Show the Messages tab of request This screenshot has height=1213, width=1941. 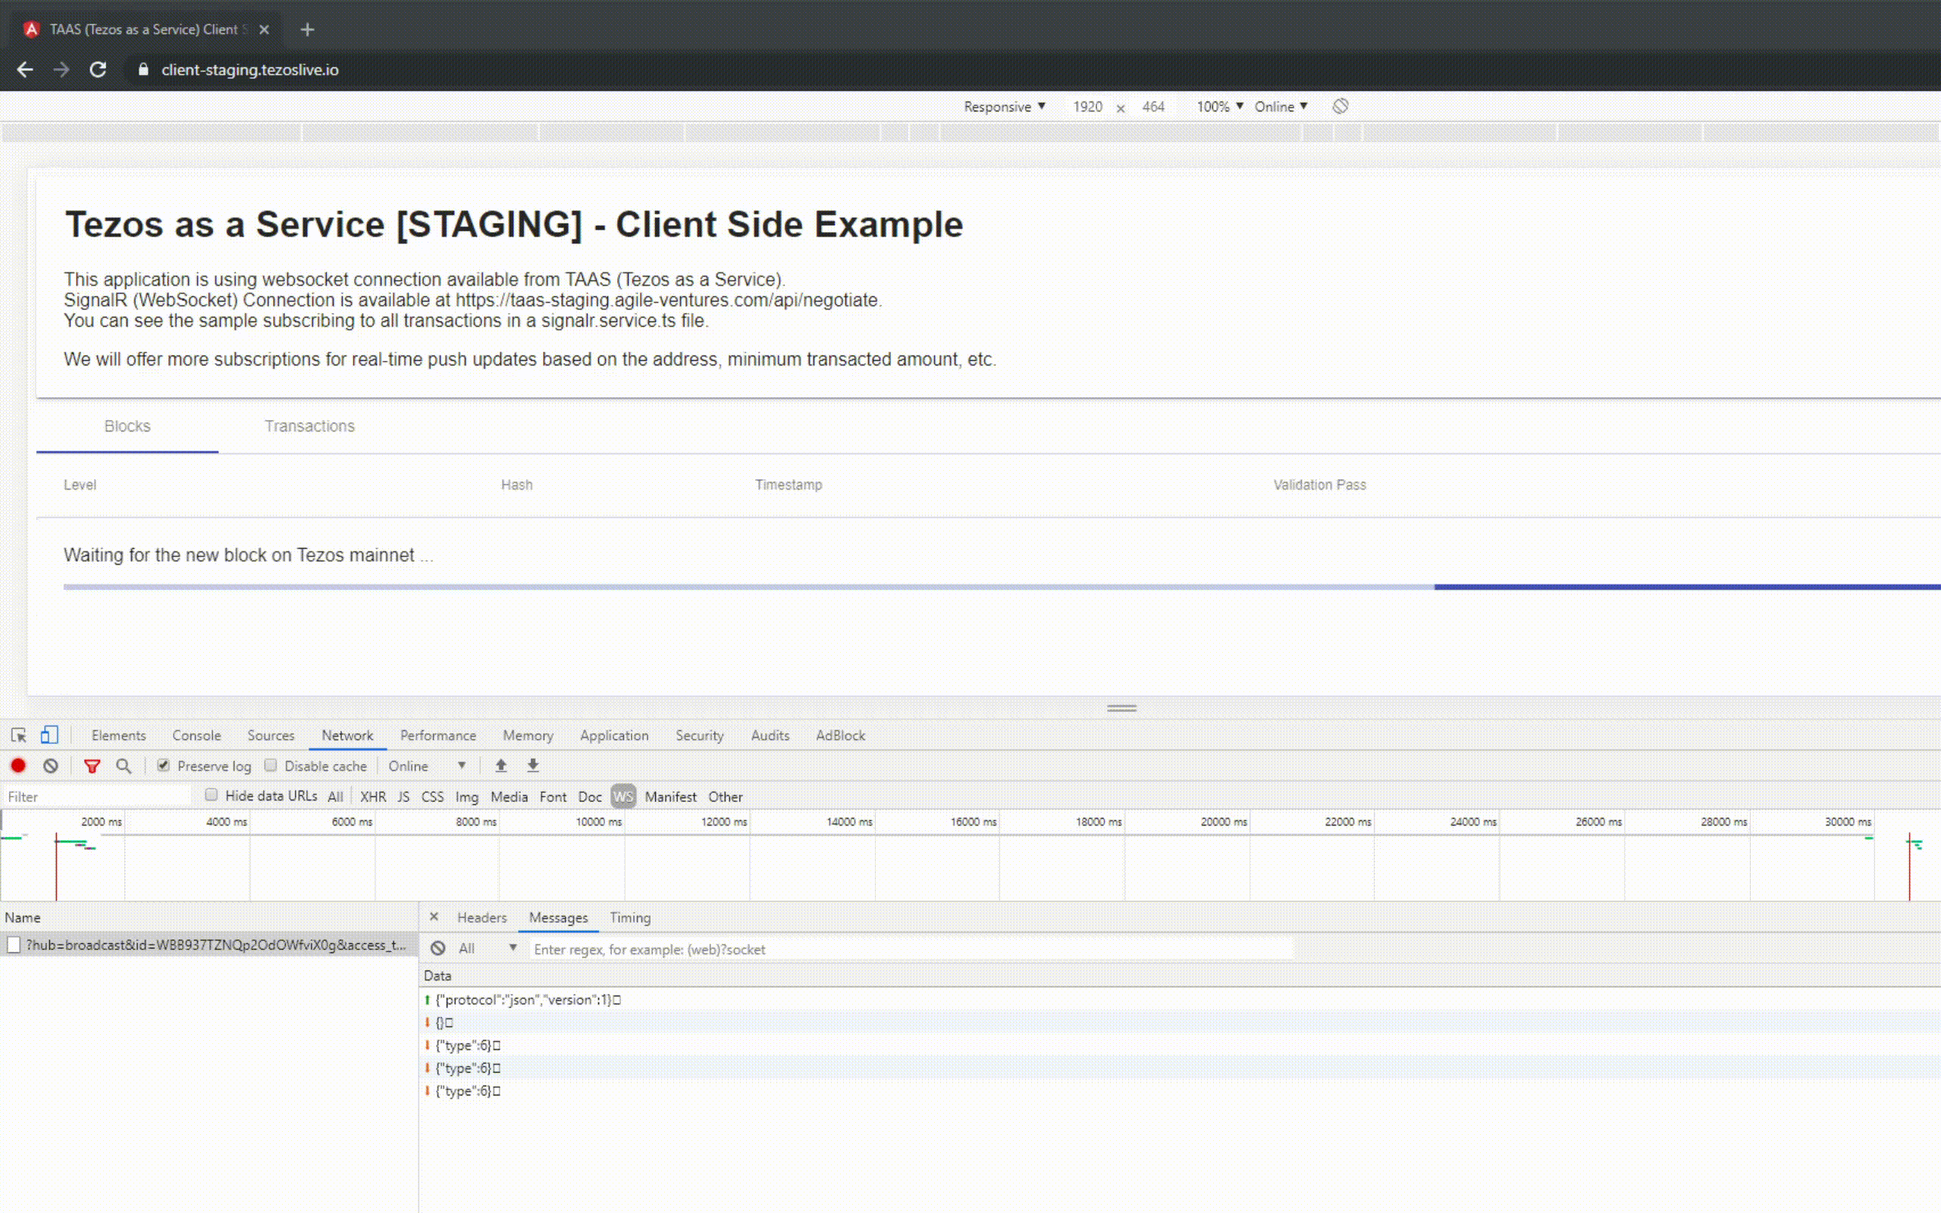[558, 917]
